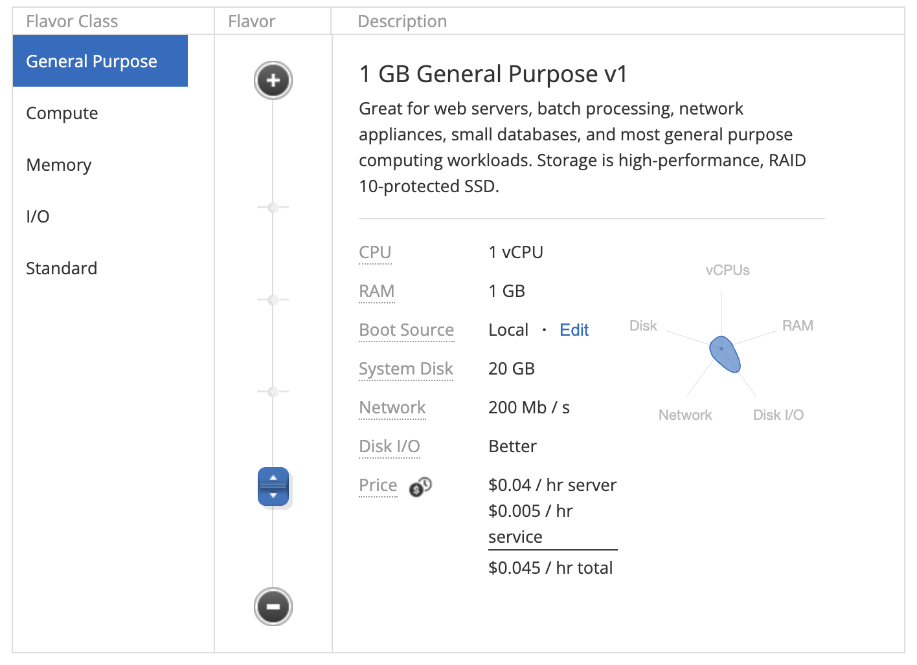Image resolution: width=917 pixels, height=665 pixels.
Task: Click the topmost dot stop on the slider track
Action: tap(273, 207)
